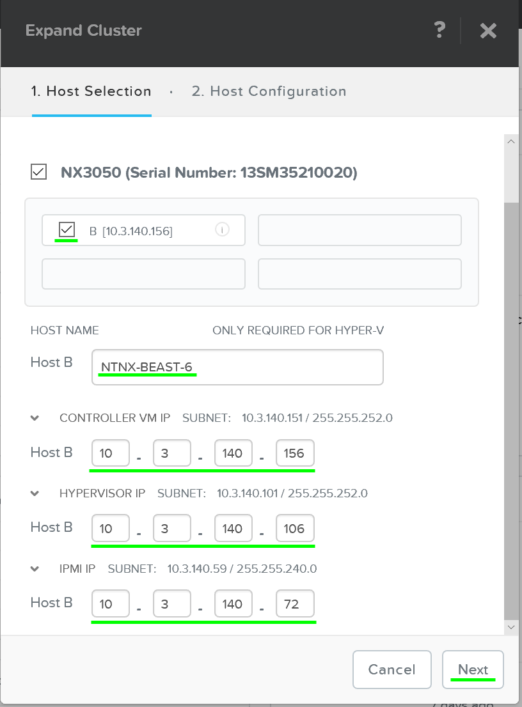Click the scrollbar up arrow
Viewport: 522px width, 707px height.
coord(511,141)
